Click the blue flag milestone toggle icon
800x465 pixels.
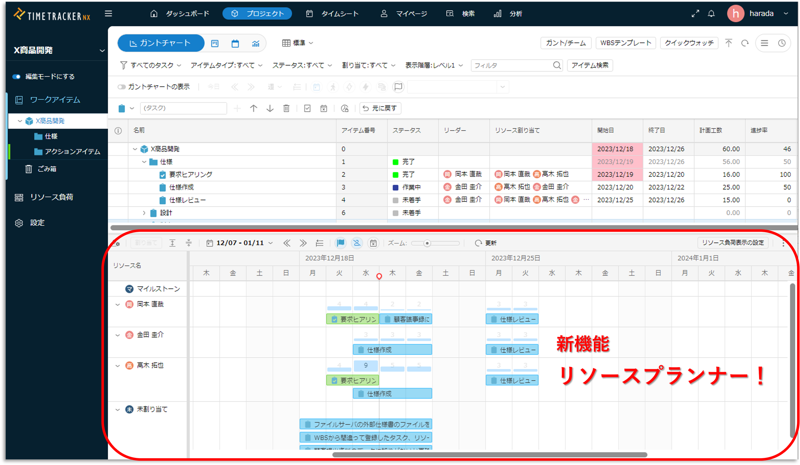341,243
